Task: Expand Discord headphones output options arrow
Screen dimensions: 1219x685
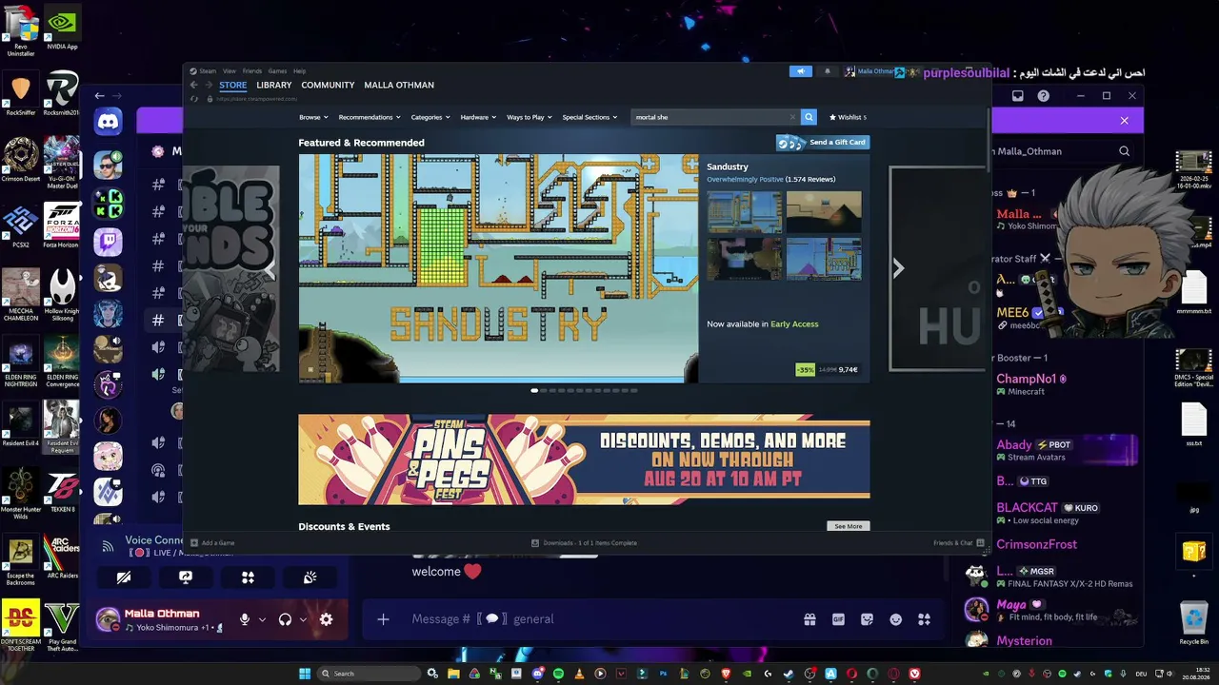Action: (303, 619)
